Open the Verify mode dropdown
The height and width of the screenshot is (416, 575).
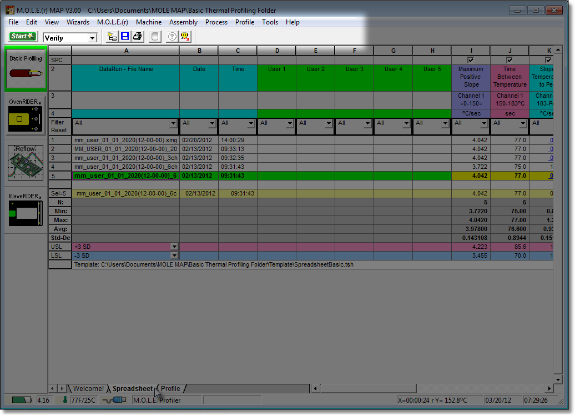(x=92, y=38)
